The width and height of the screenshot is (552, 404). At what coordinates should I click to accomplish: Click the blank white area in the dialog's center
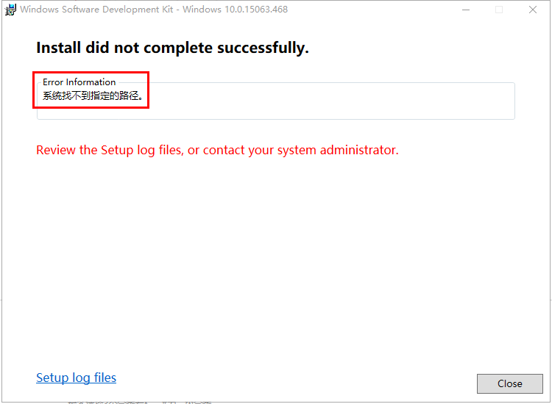(x=275, y=257)
